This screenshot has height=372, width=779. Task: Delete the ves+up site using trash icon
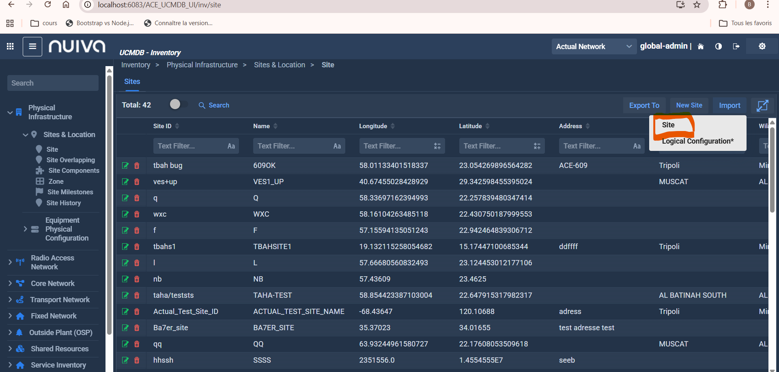[x=137, y=182]
